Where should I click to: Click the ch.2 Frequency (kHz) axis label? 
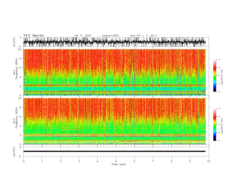click(x=16, y=118)
